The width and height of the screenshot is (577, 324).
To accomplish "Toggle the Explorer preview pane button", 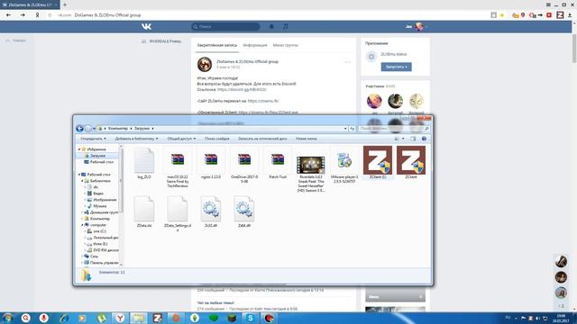I will pos(413,139).
